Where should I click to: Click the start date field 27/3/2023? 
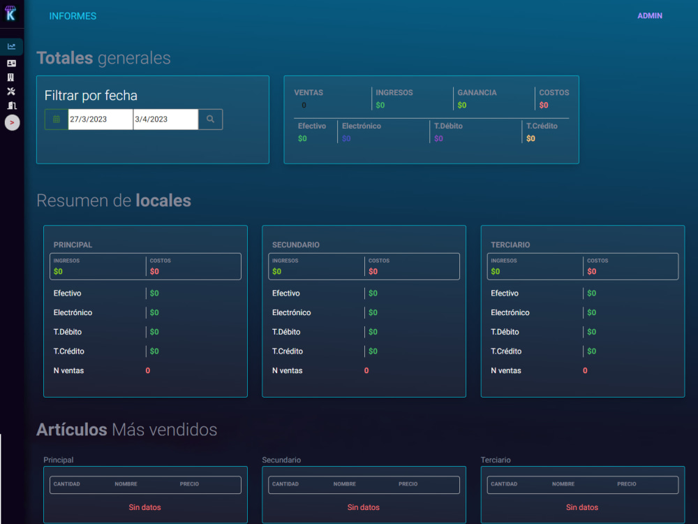100,119
